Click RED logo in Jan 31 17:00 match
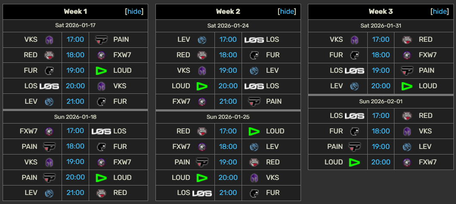456x204 pixels. pos(406,40)
